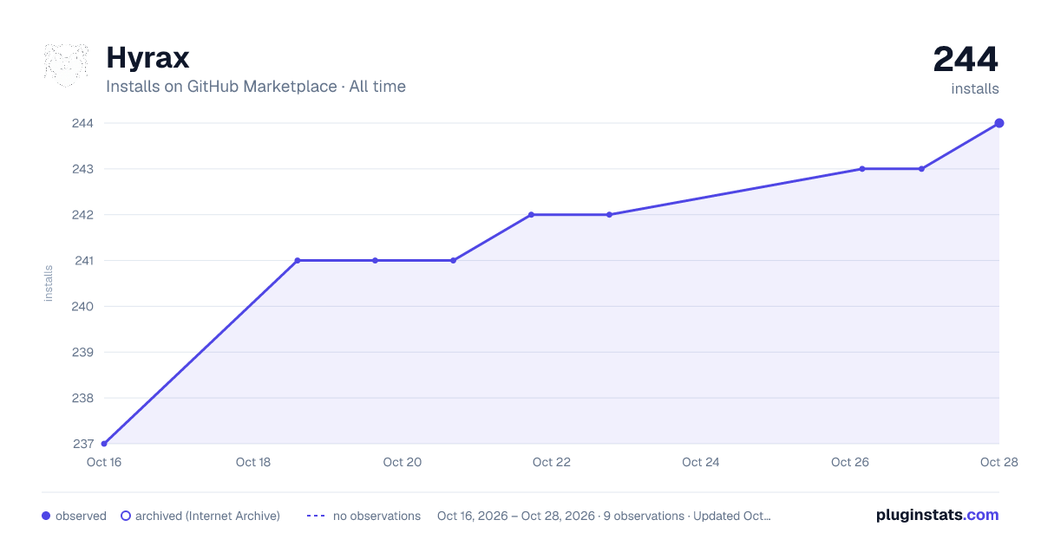1041x546 pixels.
Task: Click the 240 y-axis label
Action: tap(83, 307)
